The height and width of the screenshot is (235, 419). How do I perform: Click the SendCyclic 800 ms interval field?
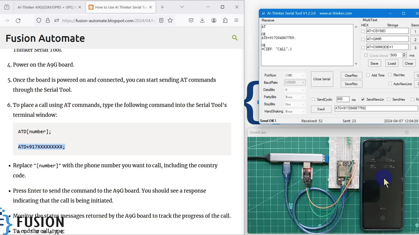[x=343, y=99]
